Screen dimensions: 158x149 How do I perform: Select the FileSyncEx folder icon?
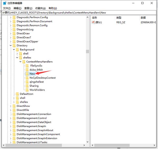tap(27, 66)
